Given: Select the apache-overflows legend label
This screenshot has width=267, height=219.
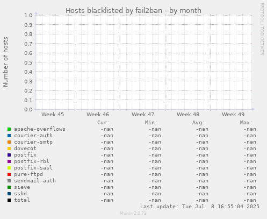Looking at the screenshot, I should pyautogui.click(x=40, y=129).
